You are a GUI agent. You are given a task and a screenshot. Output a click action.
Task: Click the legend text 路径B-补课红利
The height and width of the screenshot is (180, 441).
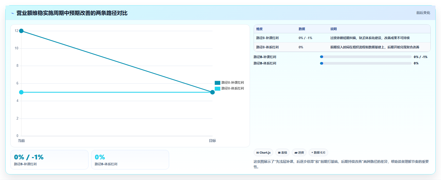(233, 83)
